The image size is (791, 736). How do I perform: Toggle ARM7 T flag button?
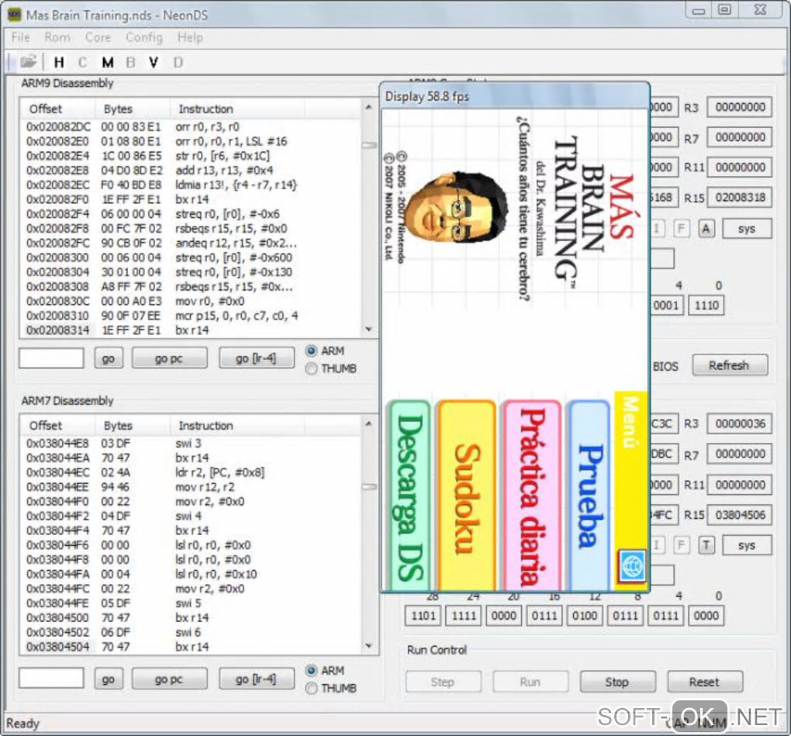click(706, 545)
